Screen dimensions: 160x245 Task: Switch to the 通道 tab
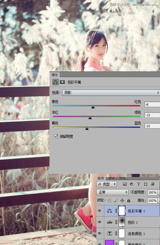click(x=111, y=178)
